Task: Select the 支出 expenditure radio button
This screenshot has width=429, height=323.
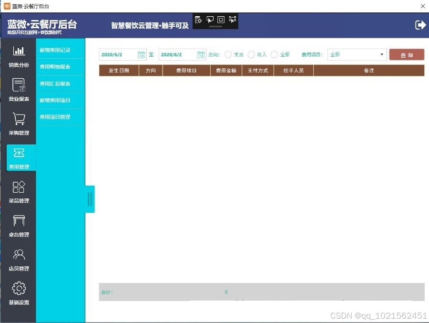Action: pos(228,54)
